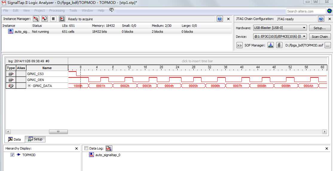Click the left scroll arrow of the signal list scrollbar
This screenshot has height=171, width=333.
click(8, 132)
